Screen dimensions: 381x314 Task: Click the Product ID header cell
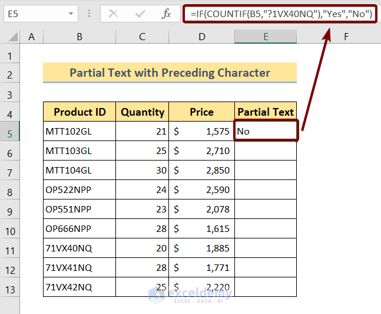[79, 112]
